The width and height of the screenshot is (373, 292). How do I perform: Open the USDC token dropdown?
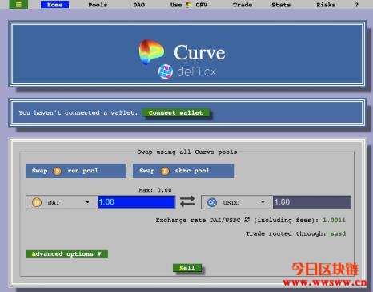[237, 202]
